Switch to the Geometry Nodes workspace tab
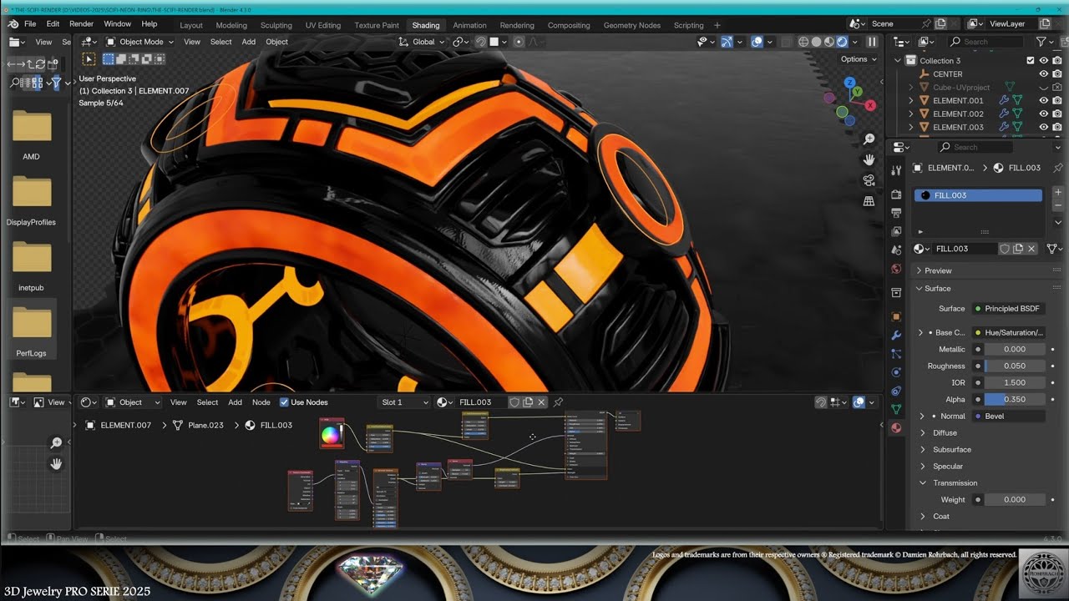Image resolution: width=1069 pixels, height=601 pixels. (631, 25)
